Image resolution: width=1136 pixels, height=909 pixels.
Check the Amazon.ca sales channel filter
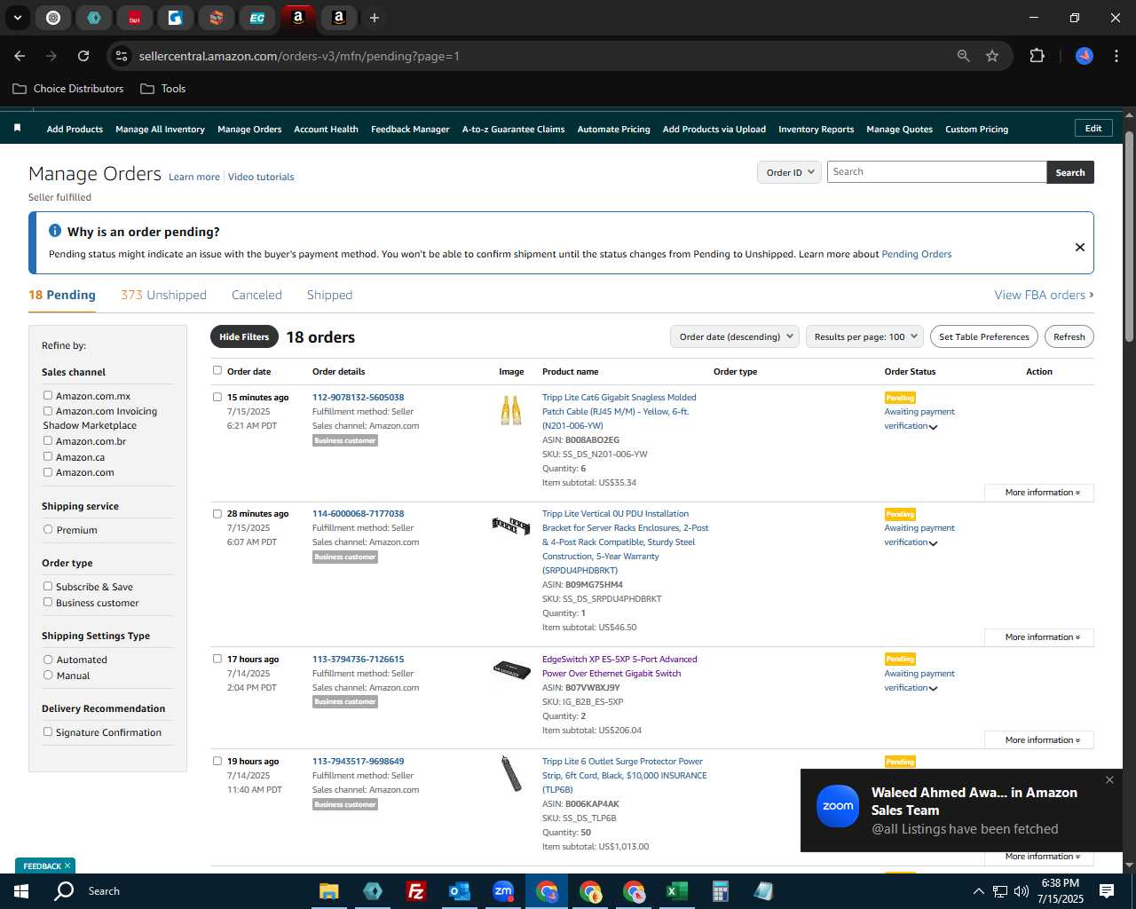48,456
